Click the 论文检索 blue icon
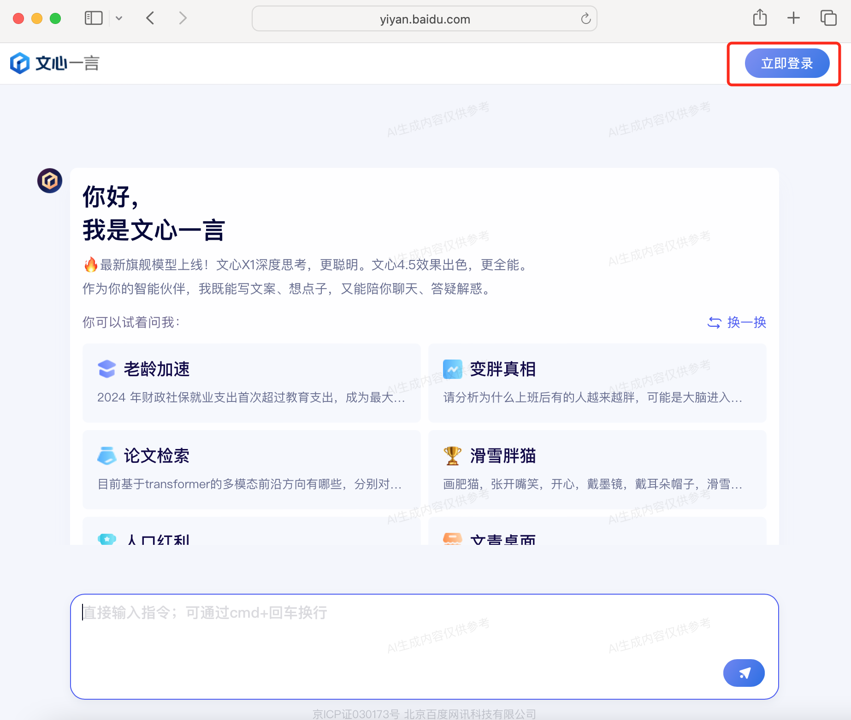851x720 pixels. pyautogui.click(x=106, y=455)
